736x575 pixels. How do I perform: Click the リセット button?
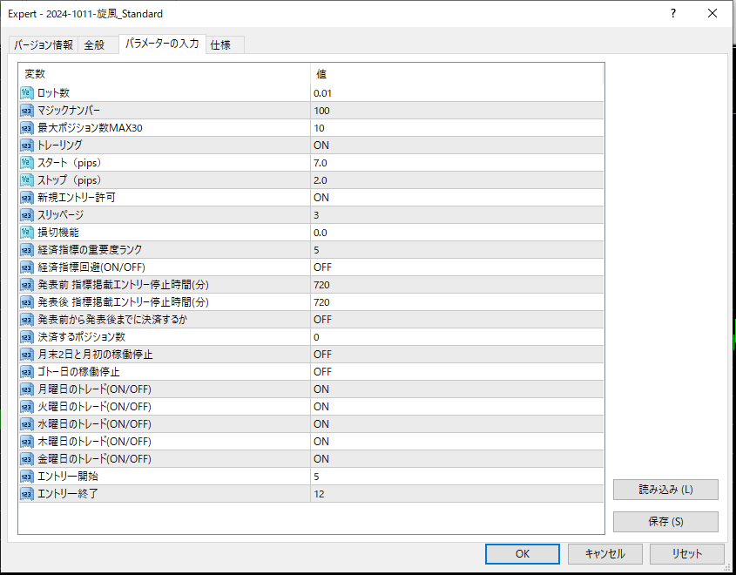point(686,554)
